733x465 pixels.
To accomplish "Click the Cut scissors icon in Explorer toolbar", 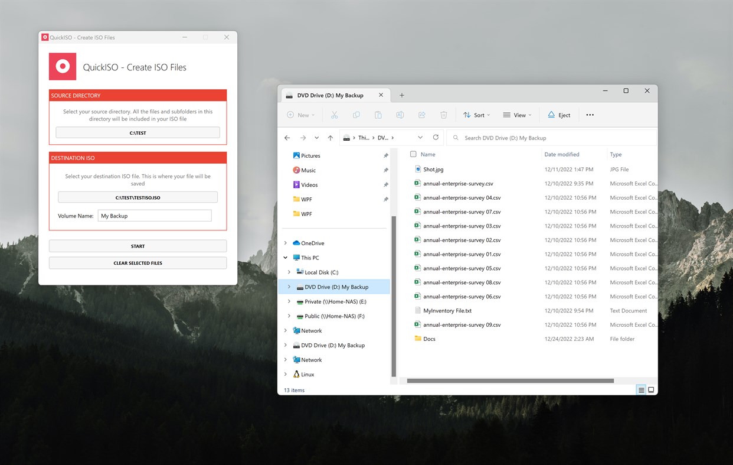I will pyautogui.click(x=334, y=115).
